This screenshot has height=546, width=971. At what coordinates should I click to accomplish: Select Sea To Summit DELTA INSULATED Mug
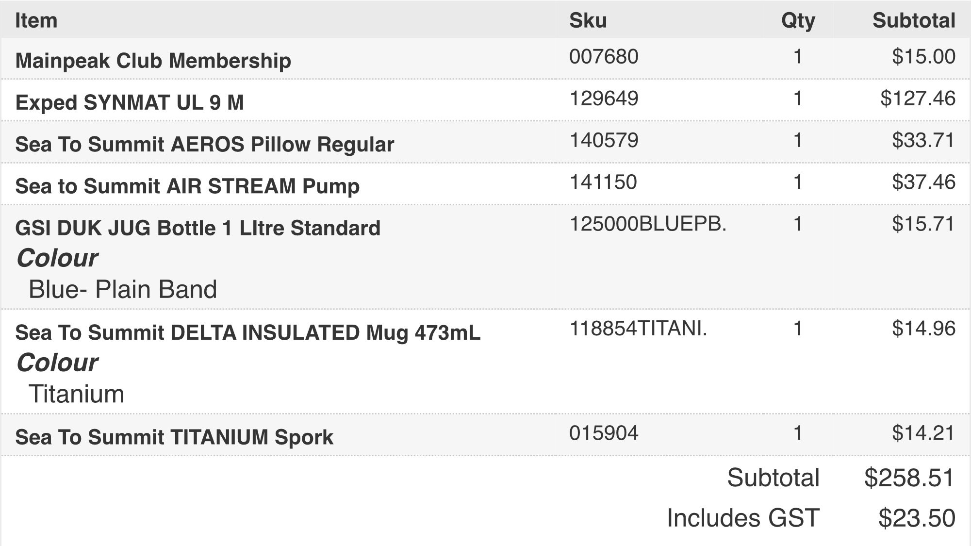tap(248, 332)
